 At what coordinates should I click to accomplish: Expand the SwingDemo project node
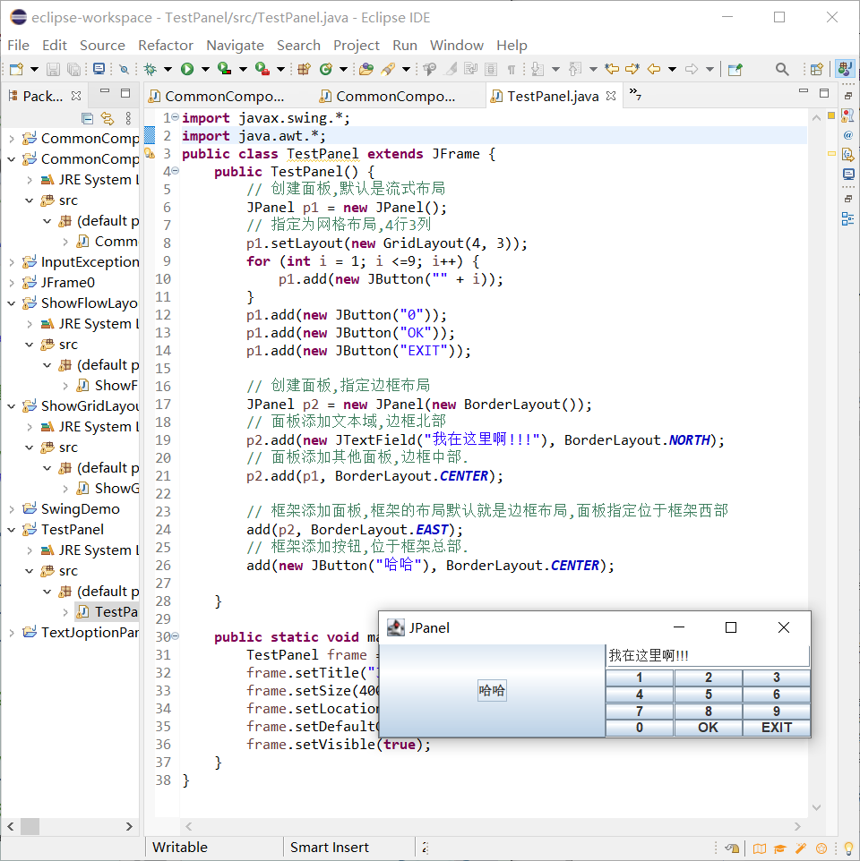click(x=11, y=509)
